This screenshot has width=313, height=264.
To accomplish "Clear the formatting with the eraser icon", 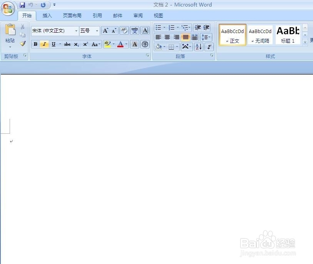I will pos(124,30).
